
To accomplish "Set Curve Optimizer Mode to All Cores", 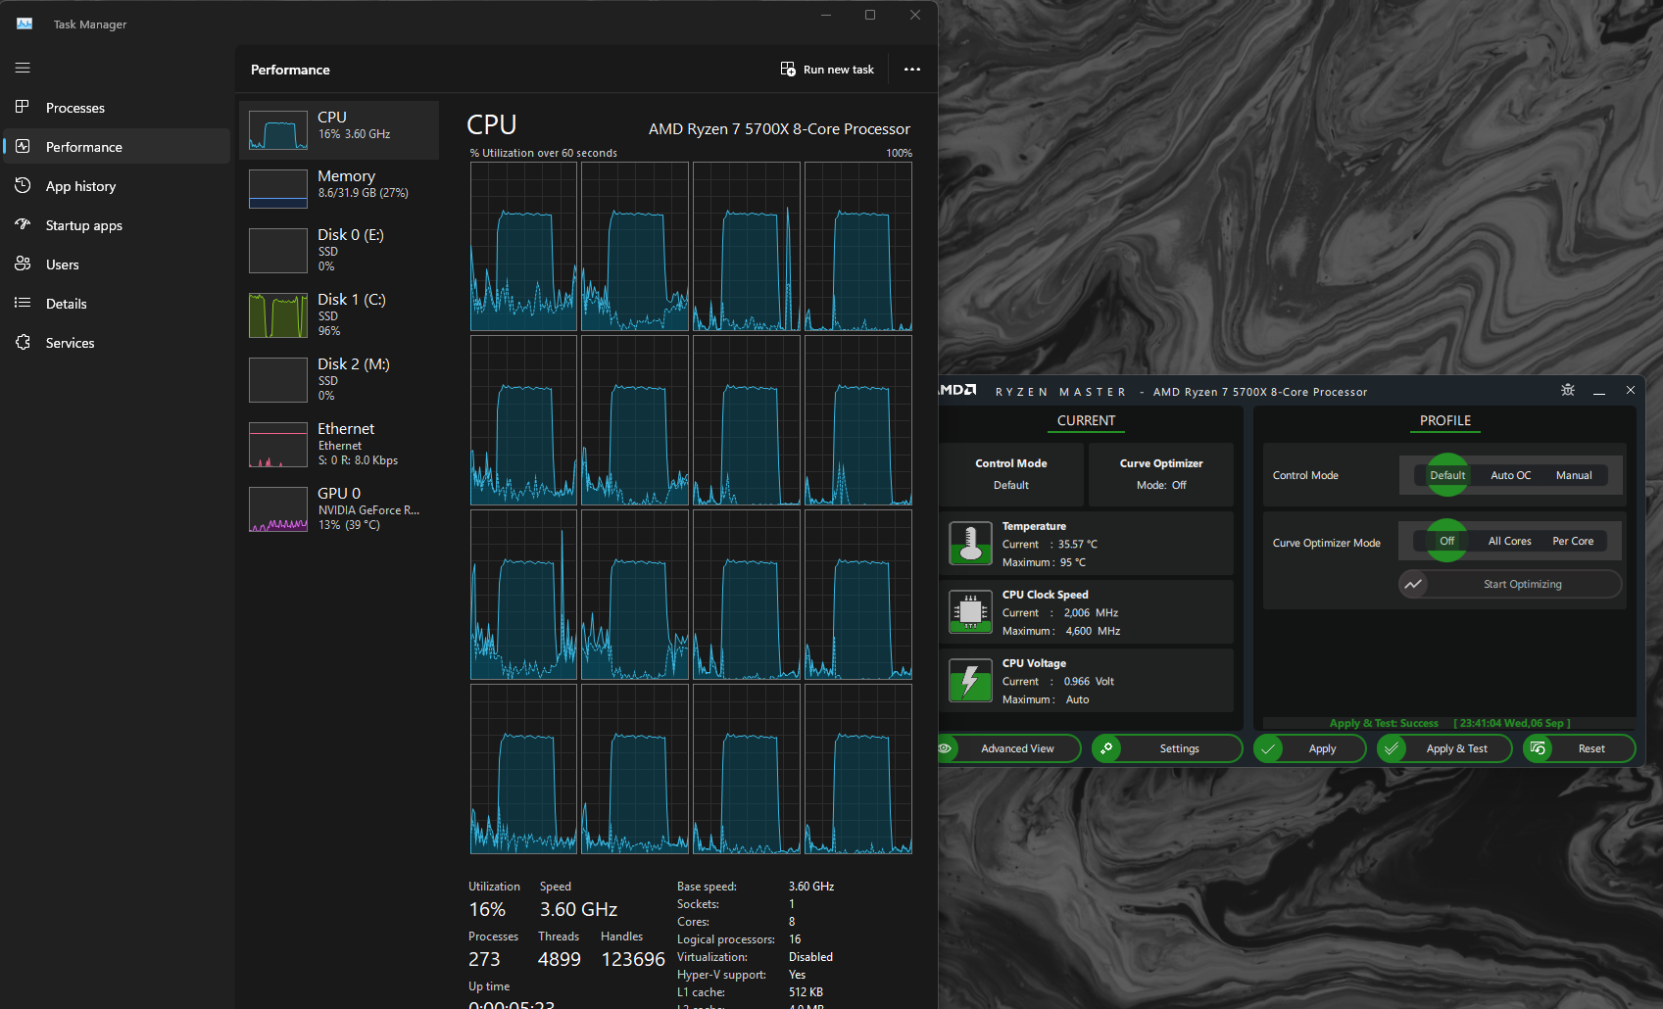I will pyautogui.click(x=1509, y=541).
